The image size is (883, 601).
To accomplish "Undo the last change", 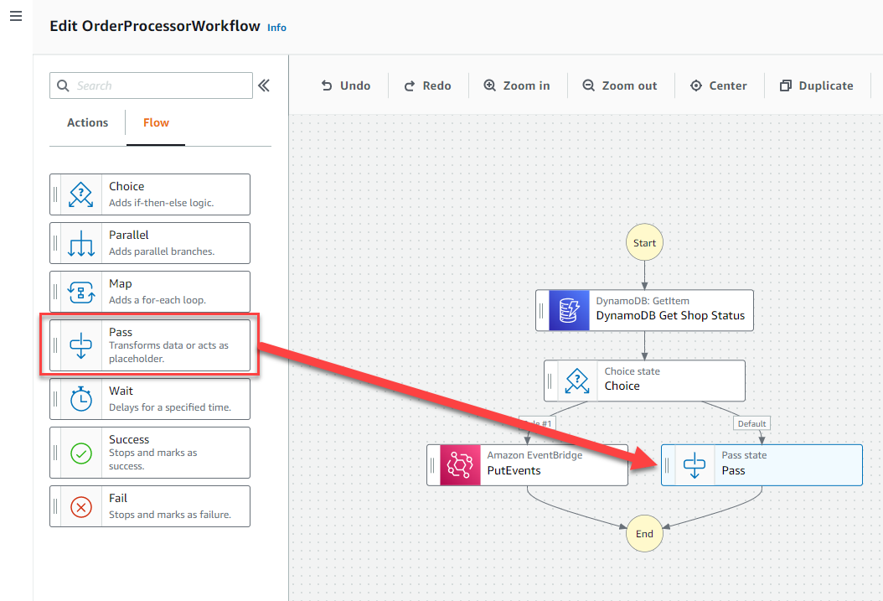I will pyautogui.click(x=346, y=85).
